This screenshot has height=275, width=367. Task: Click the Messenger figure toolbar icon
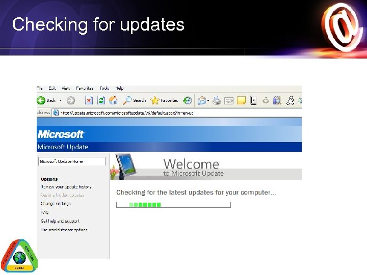290,100
